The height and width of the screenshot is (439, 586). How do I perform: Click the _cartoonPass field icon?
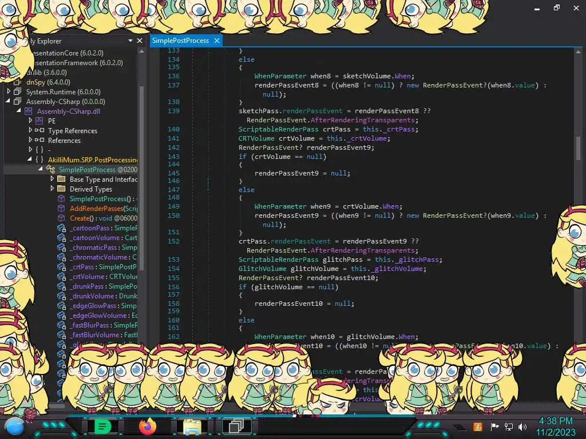[61, 228]
